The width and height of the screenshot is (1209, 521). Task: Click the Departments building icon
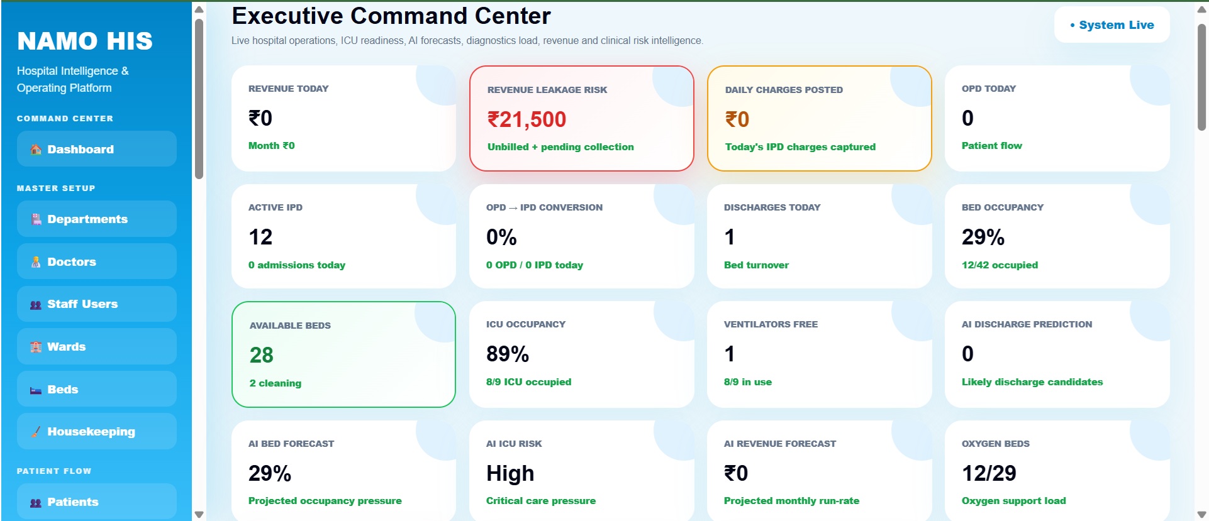[36, 219]
